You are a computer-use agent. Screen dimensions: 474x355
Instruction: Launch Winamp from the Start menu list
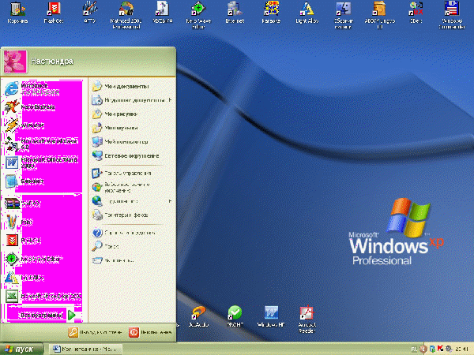43,125
